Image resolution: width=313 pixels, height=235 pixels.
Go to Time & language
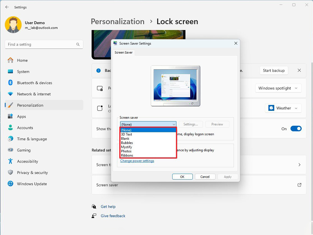pos(44,139)
